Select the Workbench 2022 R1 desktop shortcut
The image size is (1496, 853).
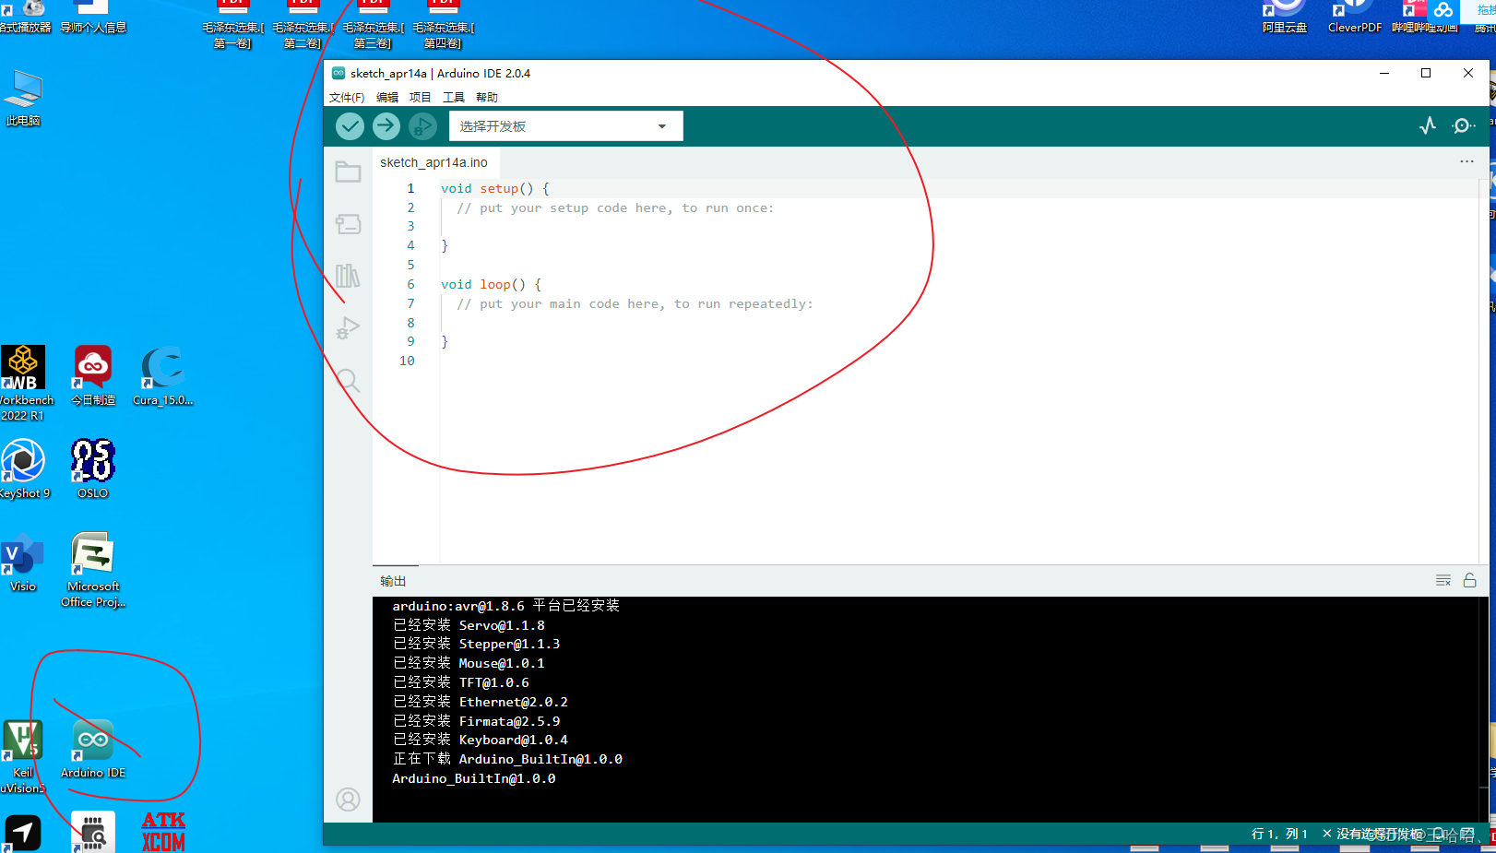tap(24, 383)
